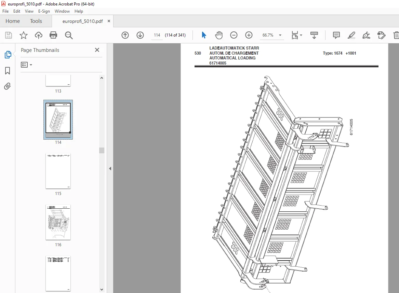
Task: Select page 116 thumbnail
Action: [58, 222]
